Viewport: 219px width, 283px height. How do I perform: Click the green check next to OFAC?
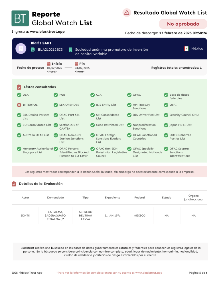tap(129, 95)
